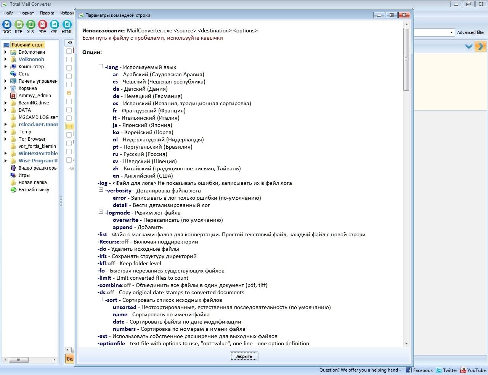This screenshot has height=375, width=488.
Task: Click the blue down chevron icon below Advanced filter
Action: (469, 47)
